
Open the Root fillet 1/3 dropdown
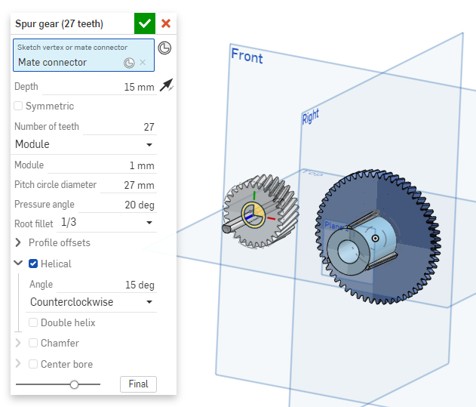click(x=106, y=223)
